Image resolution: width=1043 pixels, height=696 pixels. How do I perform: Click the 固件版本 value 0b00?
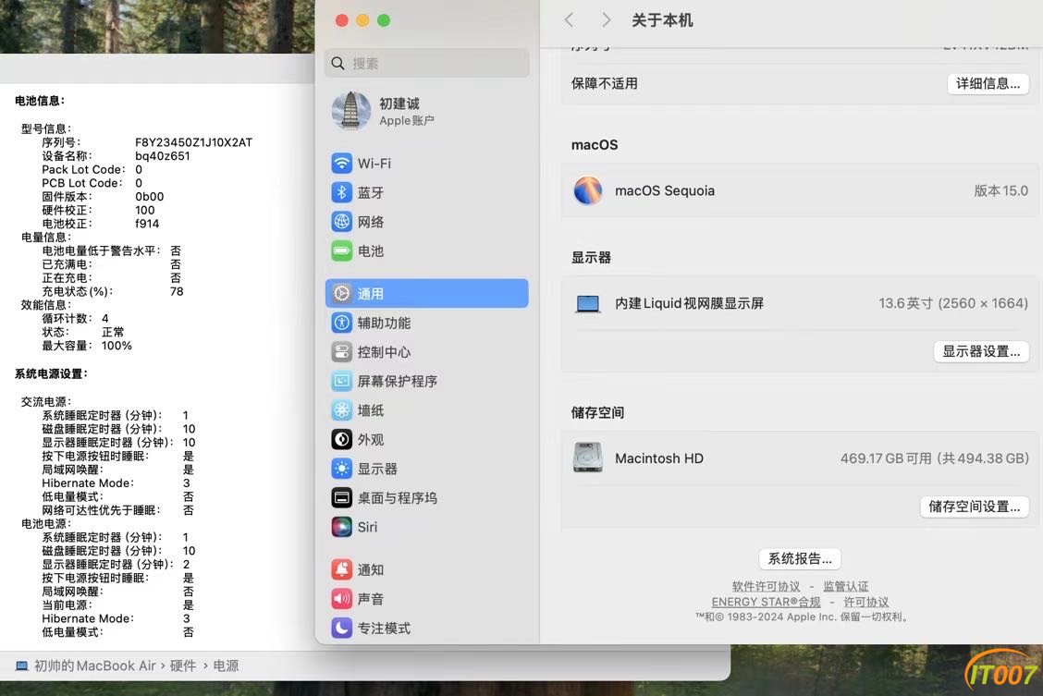pos(150,197)
